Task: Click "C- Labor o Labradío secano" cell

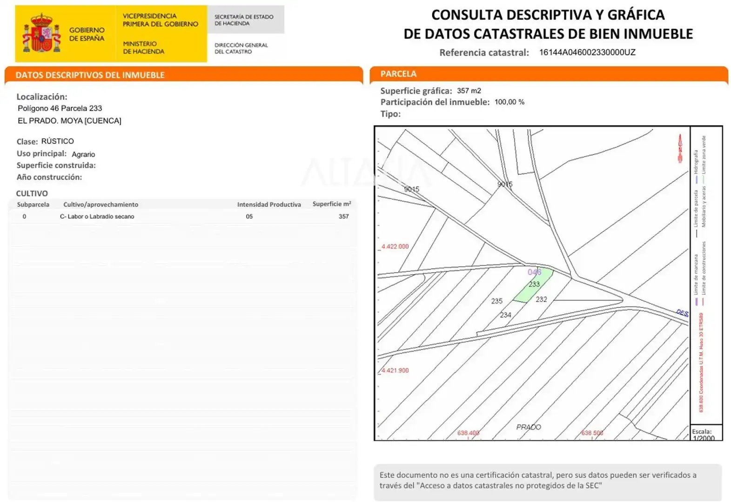Action: pos(97,217)
